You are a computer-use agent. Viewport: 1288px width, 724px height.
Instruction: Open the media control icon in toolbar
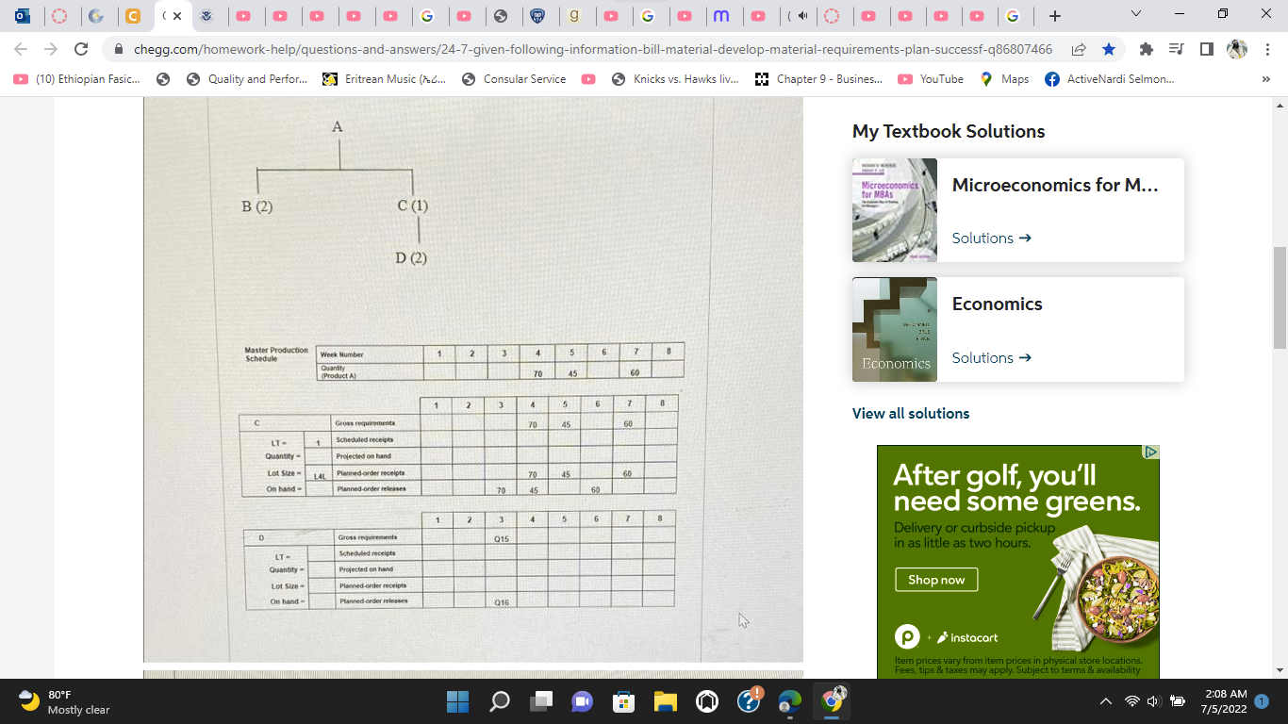(1176, 49)
